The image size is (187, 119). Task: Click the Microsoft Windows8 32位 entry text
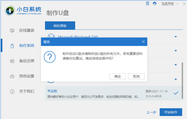(x=78, y=36)
